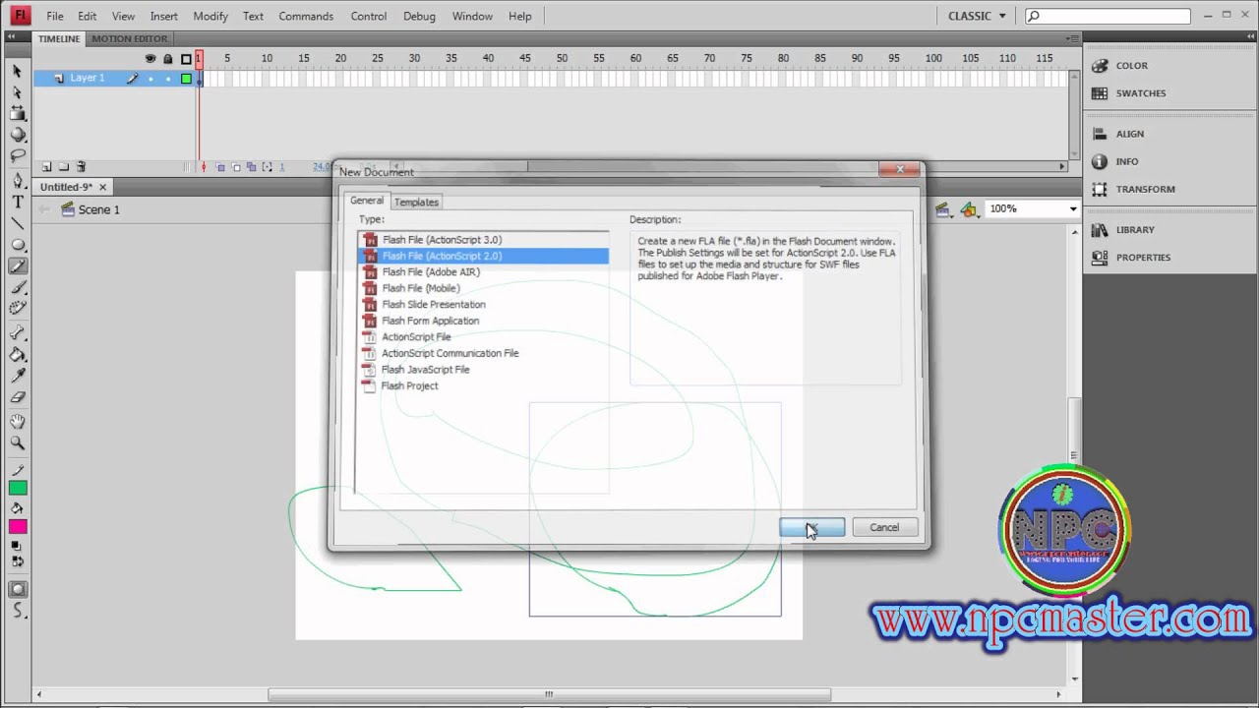This screenshot has width=1259, height=708.
Task: Switch to the Motion Editor tab
Action: (130, 38)
